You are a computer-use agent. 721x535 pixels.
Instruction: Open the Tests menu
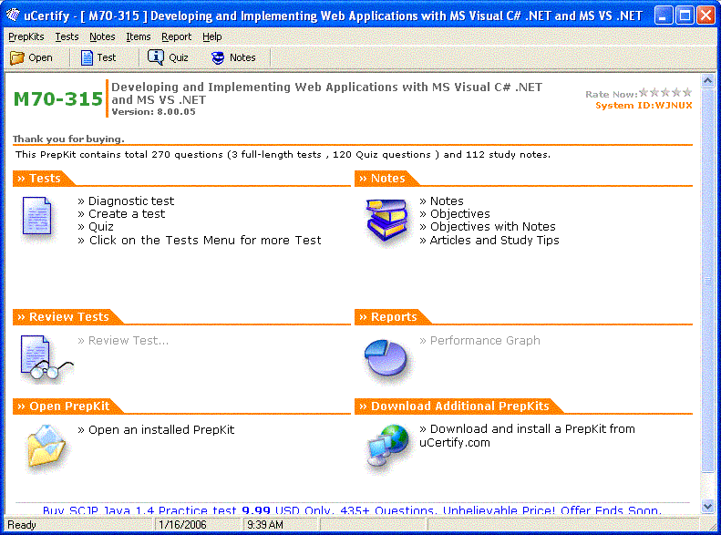coord(67,36)
